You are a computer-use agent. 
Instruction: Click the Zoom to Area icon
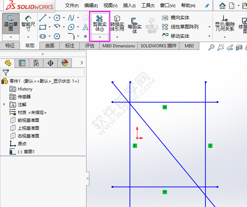click(x=221, y=47)
